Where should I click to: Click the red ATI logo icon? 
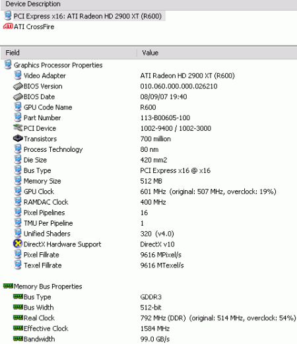[8, 26]
